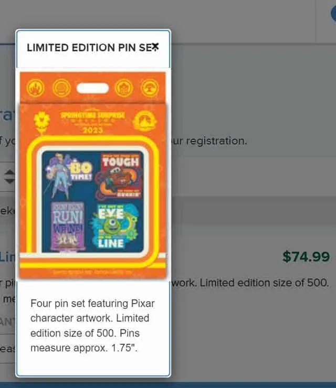Click the $74.99 price label

coord(306,256)
